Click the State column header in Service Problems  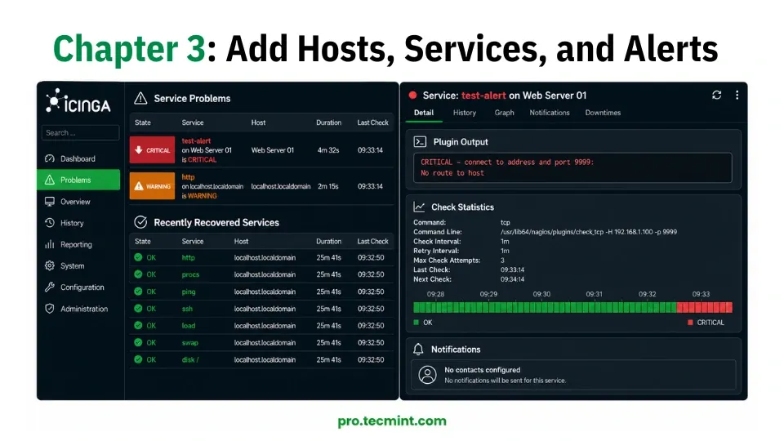[x=142, y=122]
